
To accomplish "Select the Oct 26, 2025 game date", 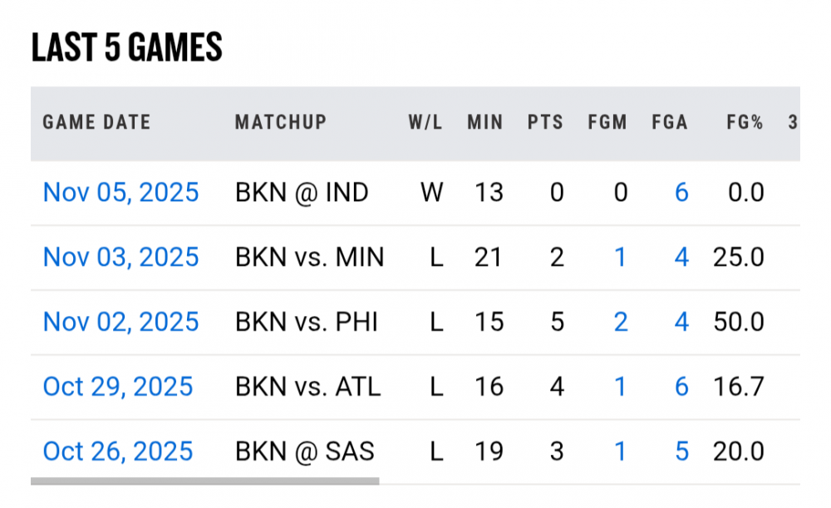I will tap(117, 451).
